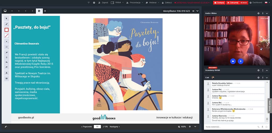Open Audio i Wideo settings gear

click(x=258, y=13)
